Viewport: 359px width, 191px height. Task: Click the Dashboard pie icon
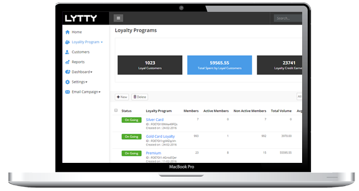point(68,72)
